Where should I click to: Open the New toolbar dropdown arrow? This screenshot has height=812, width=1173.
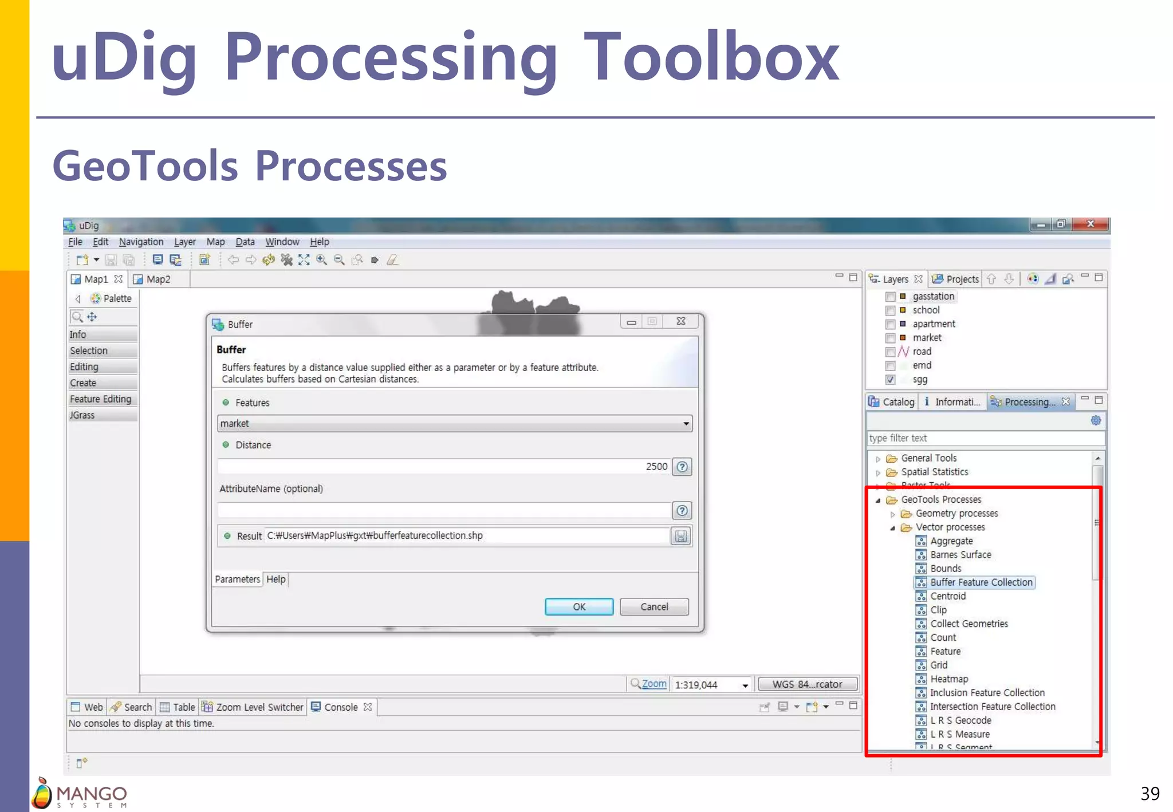[96, 260]
